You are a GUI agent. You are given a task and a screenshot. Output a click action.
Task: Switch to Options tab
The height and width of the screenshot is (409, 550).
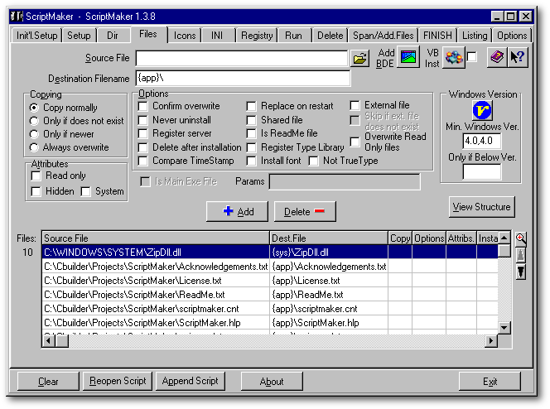[512, 36]
